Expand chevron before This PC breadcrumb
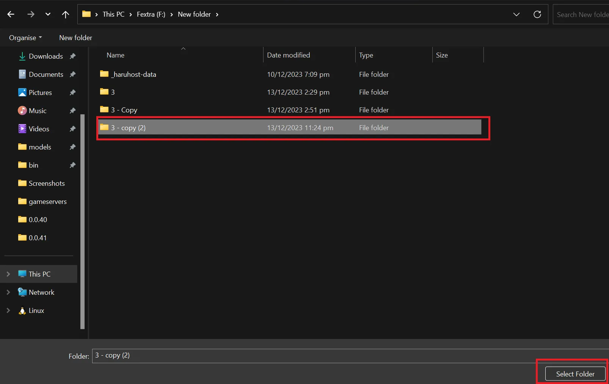 pos(97,14)
